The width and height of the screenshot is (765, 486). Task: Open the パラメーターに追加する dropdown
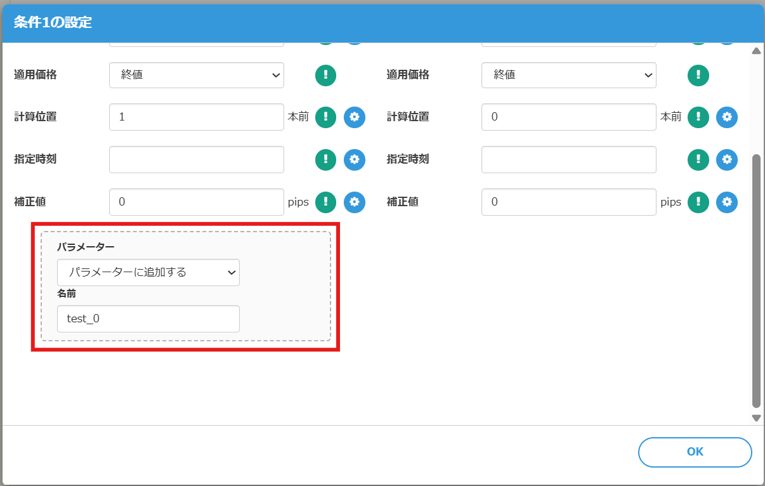pos(148,272)
